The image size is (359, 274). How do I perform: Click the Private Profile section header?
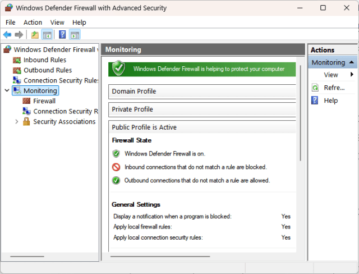point(202,109)
